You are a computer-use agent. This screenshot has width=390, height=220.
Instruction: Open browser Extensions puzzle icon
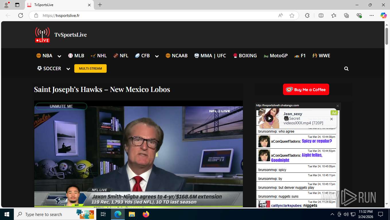pyautogui.click(x=307, y=15)
